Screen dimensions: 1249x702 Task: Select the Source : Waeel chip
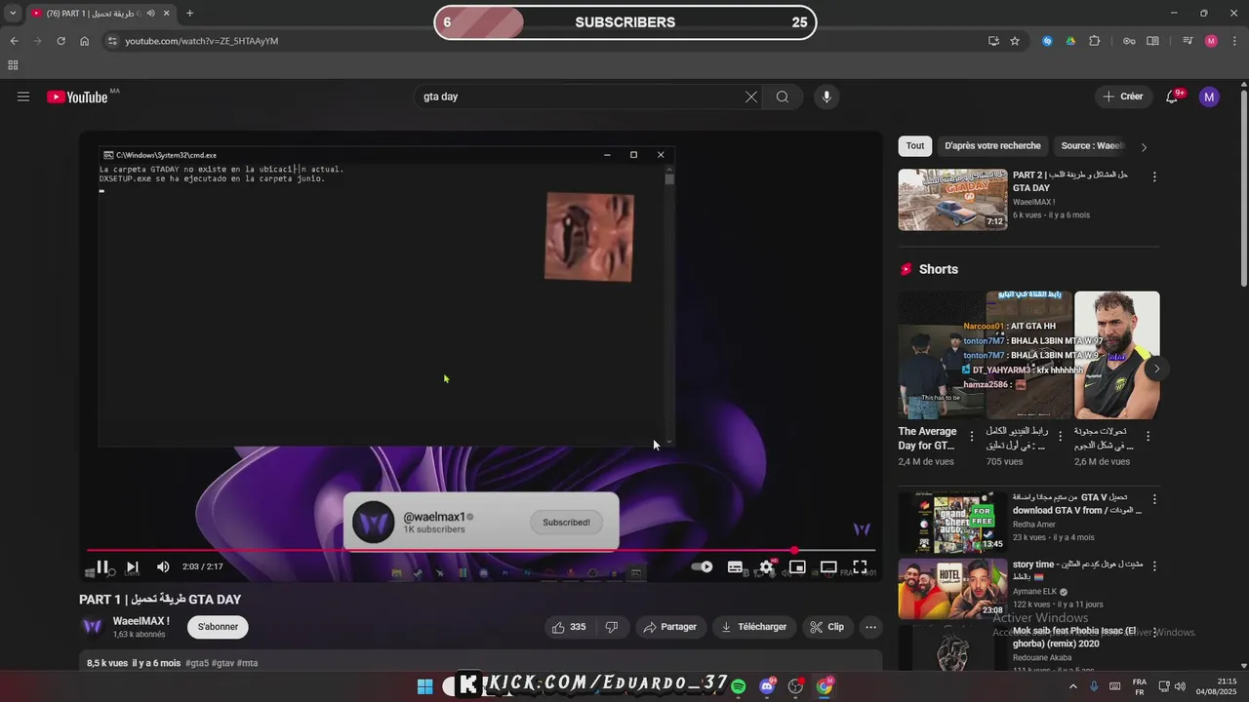[1092, 146]
